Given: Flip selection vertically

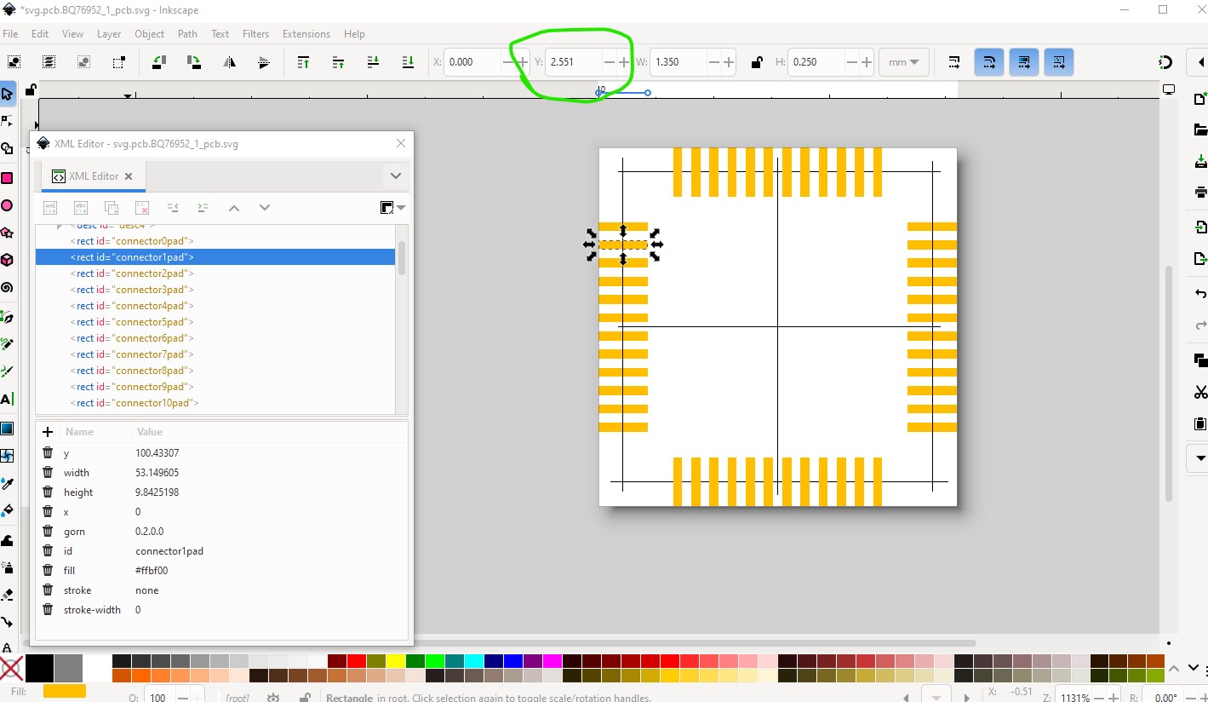Looking at the screenshot, I should tap(263, 62).
